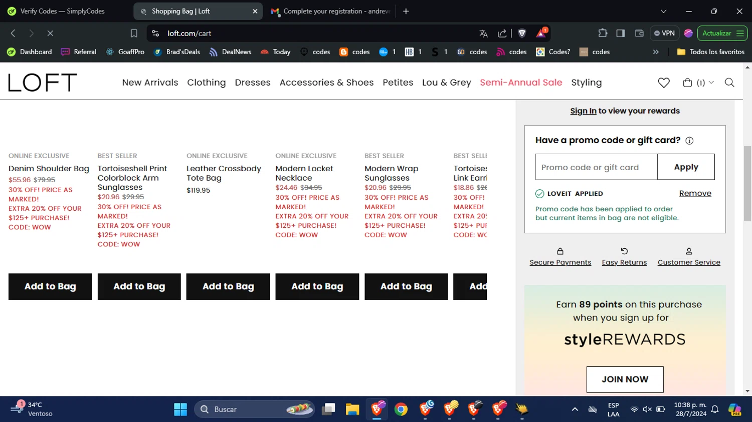
Task: Open the Customer Service link
Action: 689,262
